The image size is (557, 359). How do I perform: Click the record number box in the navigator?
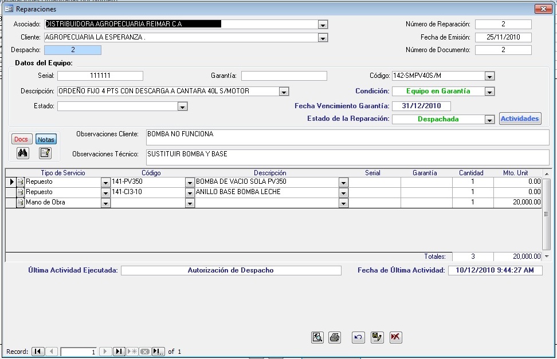coord(79,352)
